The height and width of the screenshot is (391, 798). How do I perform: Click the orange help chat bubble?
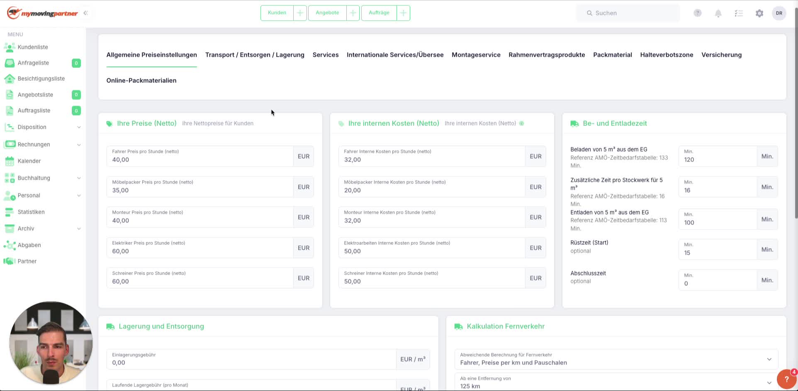click(786, 379)
